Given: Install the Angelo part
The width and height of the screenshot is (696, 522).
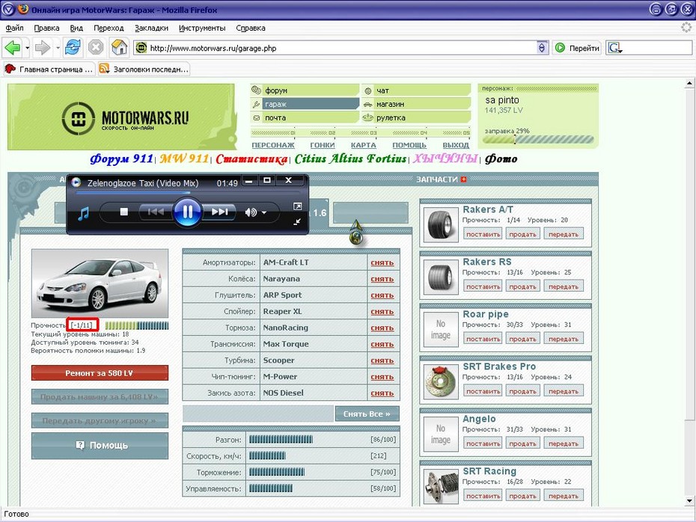Looking at the screenshot, I should (483, 443).
